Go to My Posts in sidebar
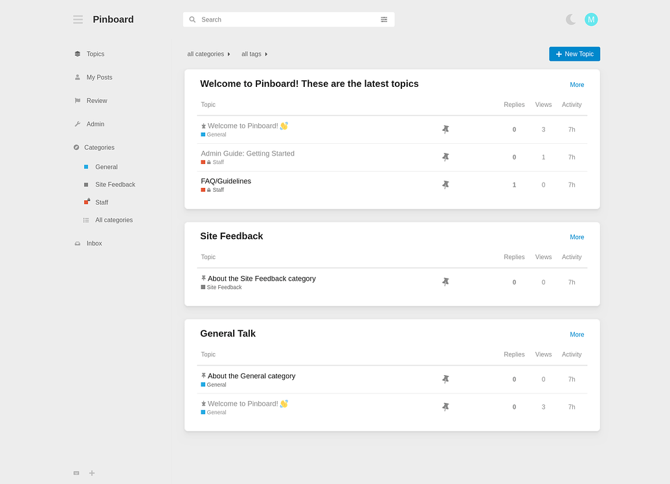670x484 pixels. (99, 77)
